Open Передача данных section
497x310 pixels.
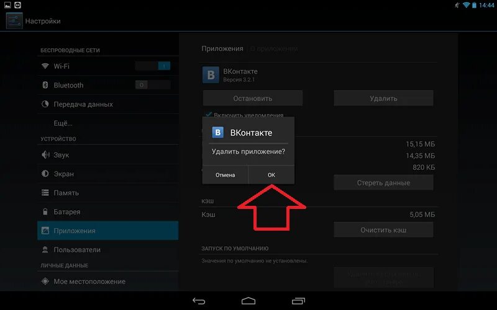107,104
